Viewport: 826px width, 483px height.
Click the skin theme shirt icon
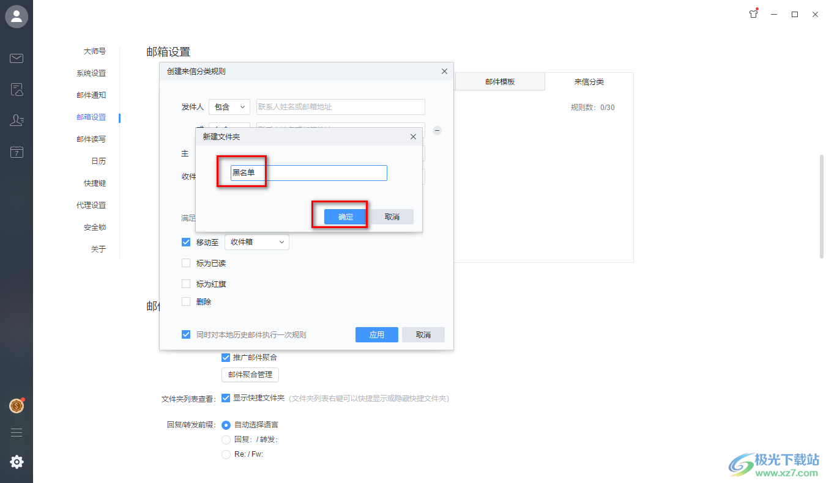pos(754,14)
